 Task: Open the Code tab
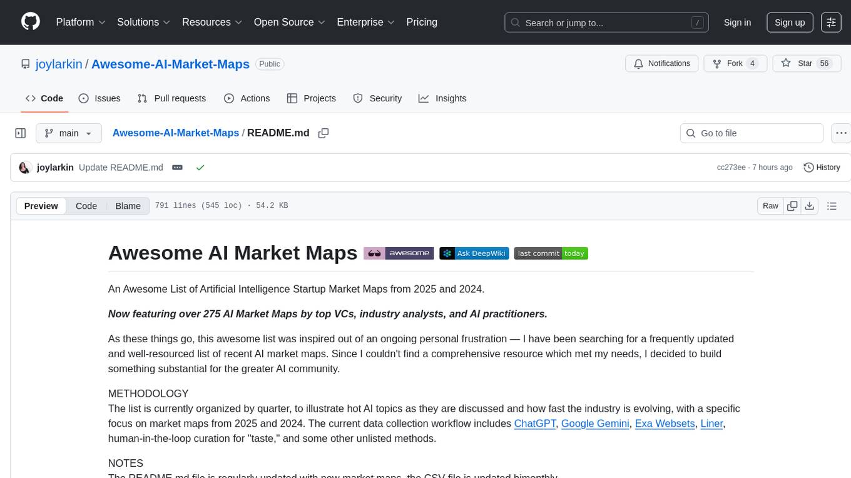tap(44, 98)
